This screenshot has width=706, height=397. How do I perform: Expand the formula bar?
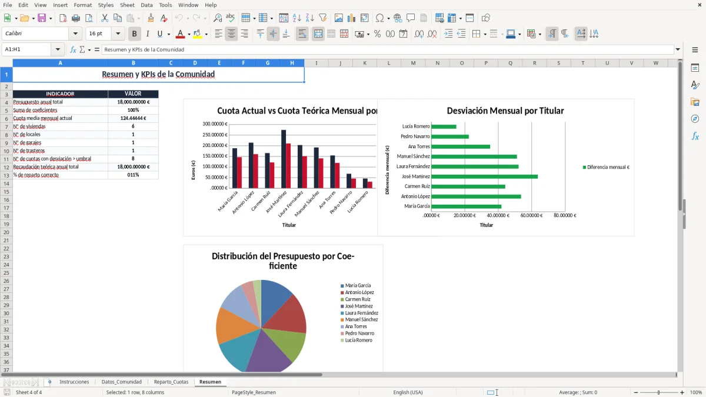[678, 49]
